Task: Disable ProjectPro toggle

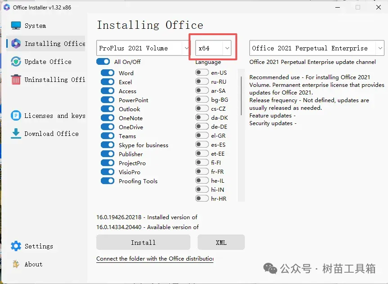Action: (x=108, y=163)
